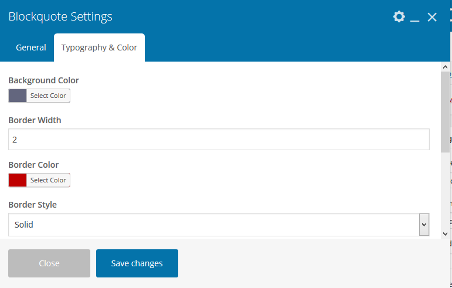
Task: Close panel with the X icon
Action: click(x=432, y=17)
